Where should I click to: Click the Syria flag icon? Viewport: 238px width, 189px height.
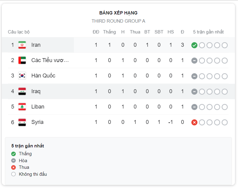(x=22, y=122)
